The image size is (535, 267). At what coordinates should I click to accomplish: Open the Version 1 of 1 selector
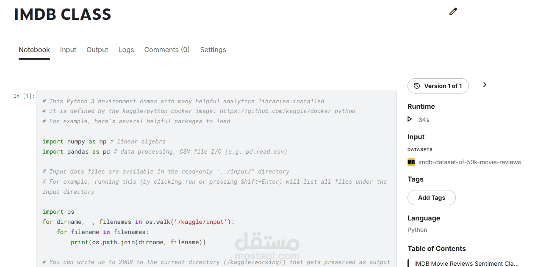(438, 86)
